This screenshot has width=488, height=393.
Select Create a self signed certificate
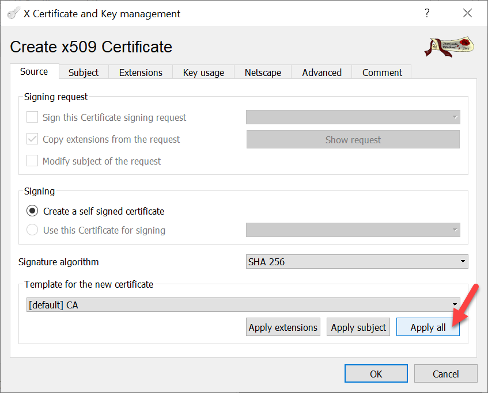pos(33,211)
